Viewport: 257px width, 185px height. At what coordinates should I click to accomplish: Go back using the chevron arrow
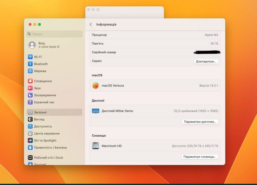tap(91, 24)
